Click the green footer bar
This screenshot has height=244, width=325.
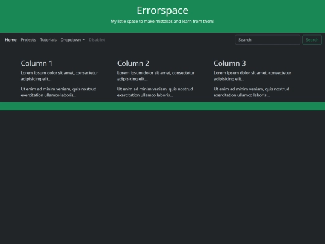click(x=162, y=106)
